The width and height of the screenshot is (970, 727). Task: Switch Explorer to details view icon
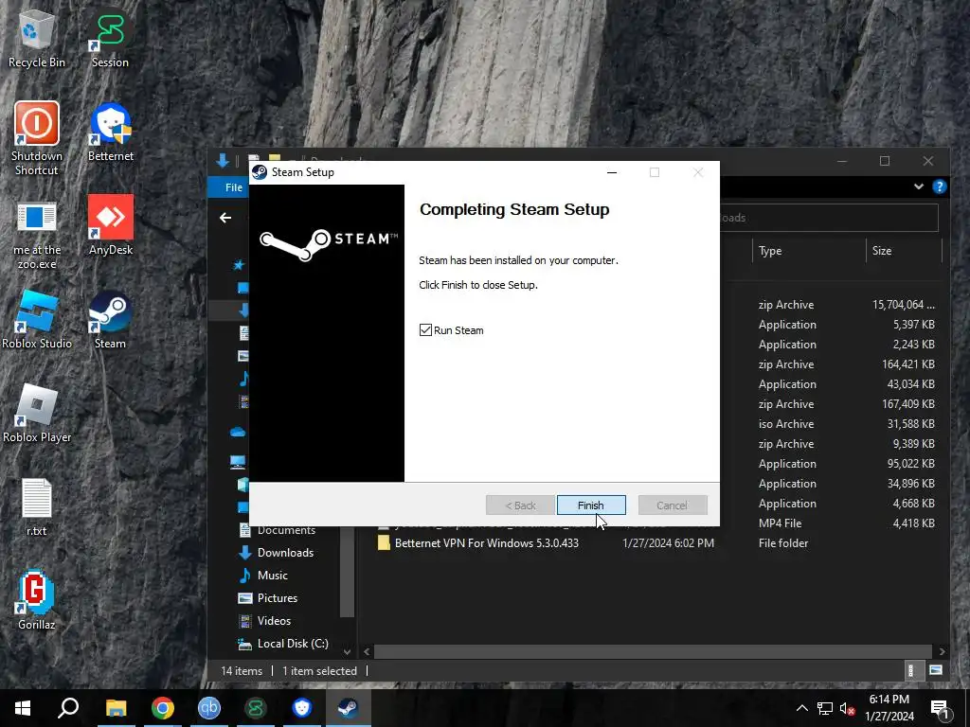point(910,671)
